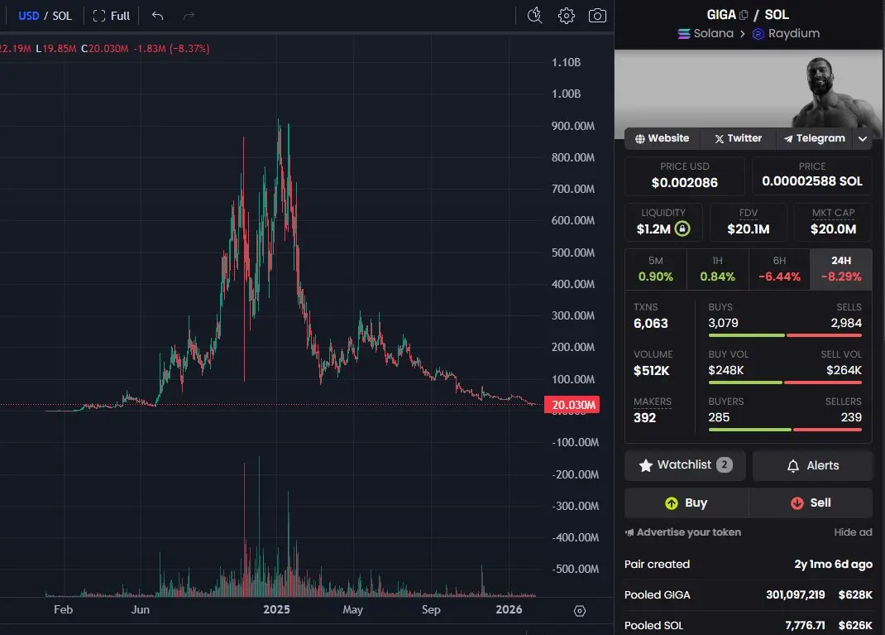Viewport: 885px width, 635px height.
Task: Click the Pooled GIGA 301,097,219 row
Action: click(x=749, y=595)
